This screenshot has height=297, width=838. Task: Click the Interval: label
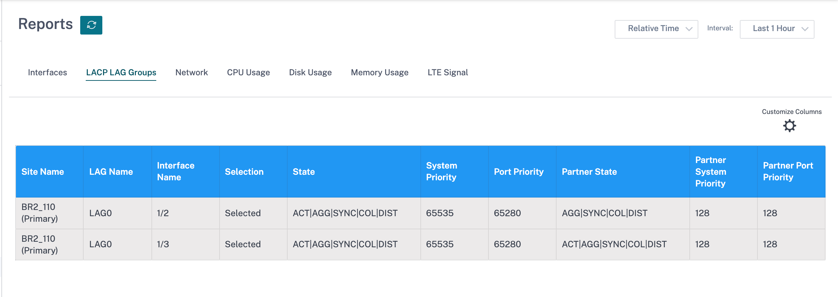(x=720, y=28)
